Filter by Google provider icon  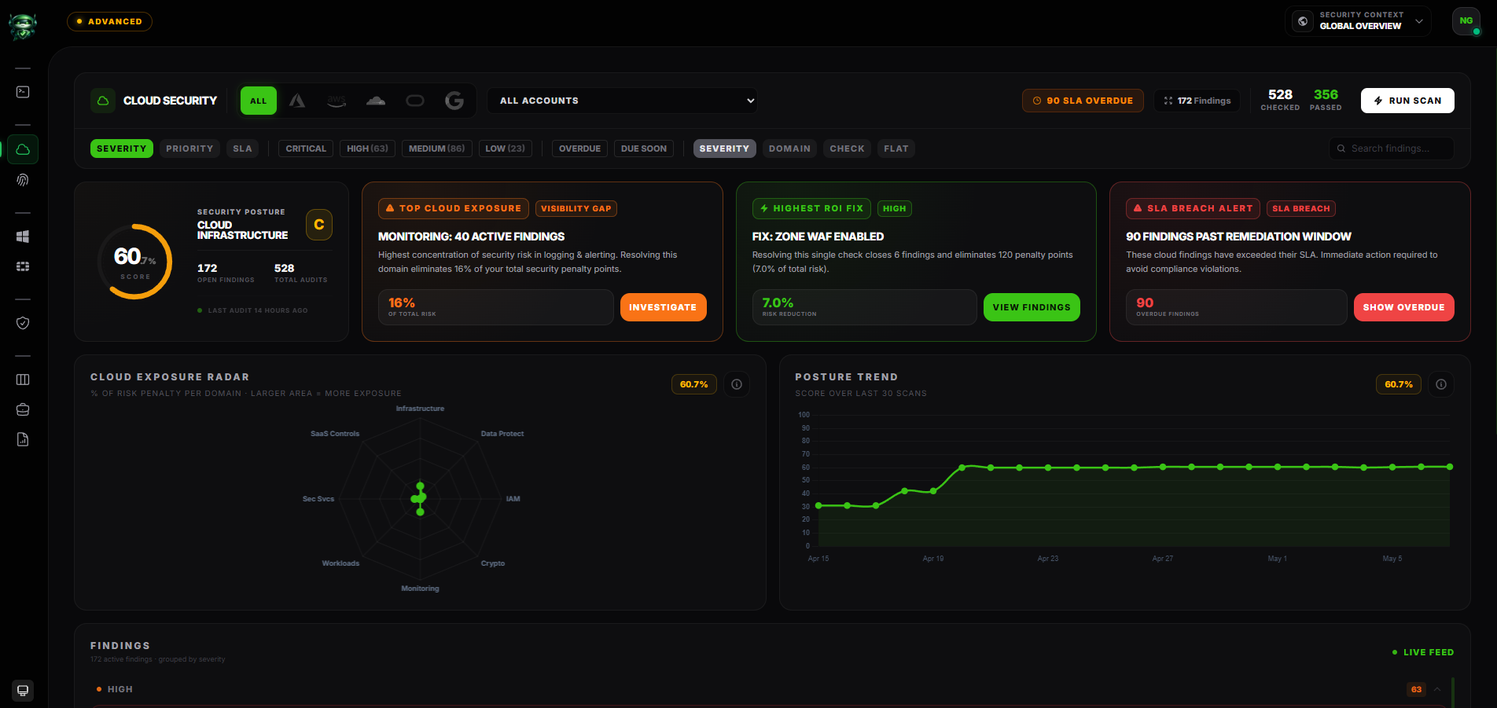coord(454,101)
